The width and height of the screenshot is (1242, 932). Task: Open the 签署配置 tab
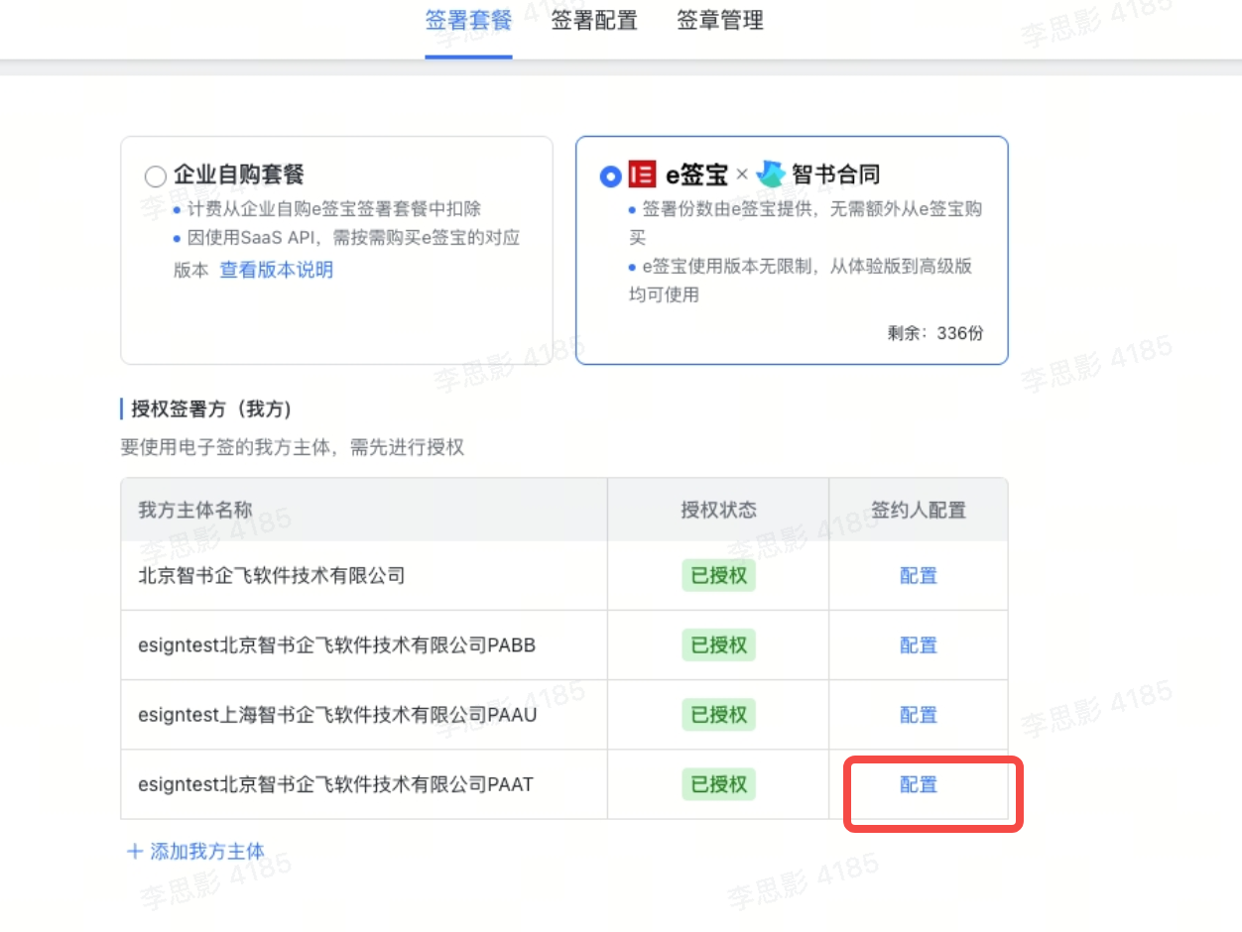tap(594, 21)
